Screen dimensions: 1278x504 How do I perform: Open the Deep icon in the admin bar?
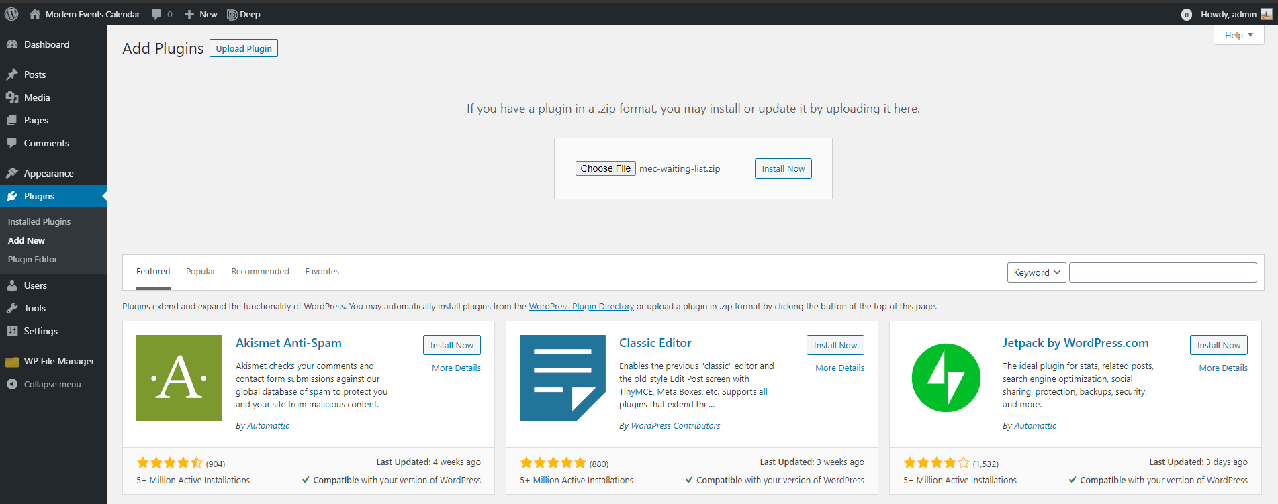click(x=232, y=14)
